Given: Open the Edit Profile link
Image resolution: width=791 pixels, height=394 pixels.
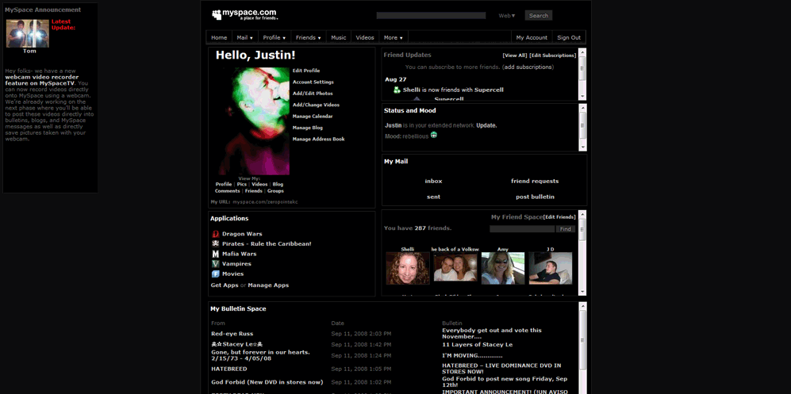Looking at the screenshot, I should 306,71.
